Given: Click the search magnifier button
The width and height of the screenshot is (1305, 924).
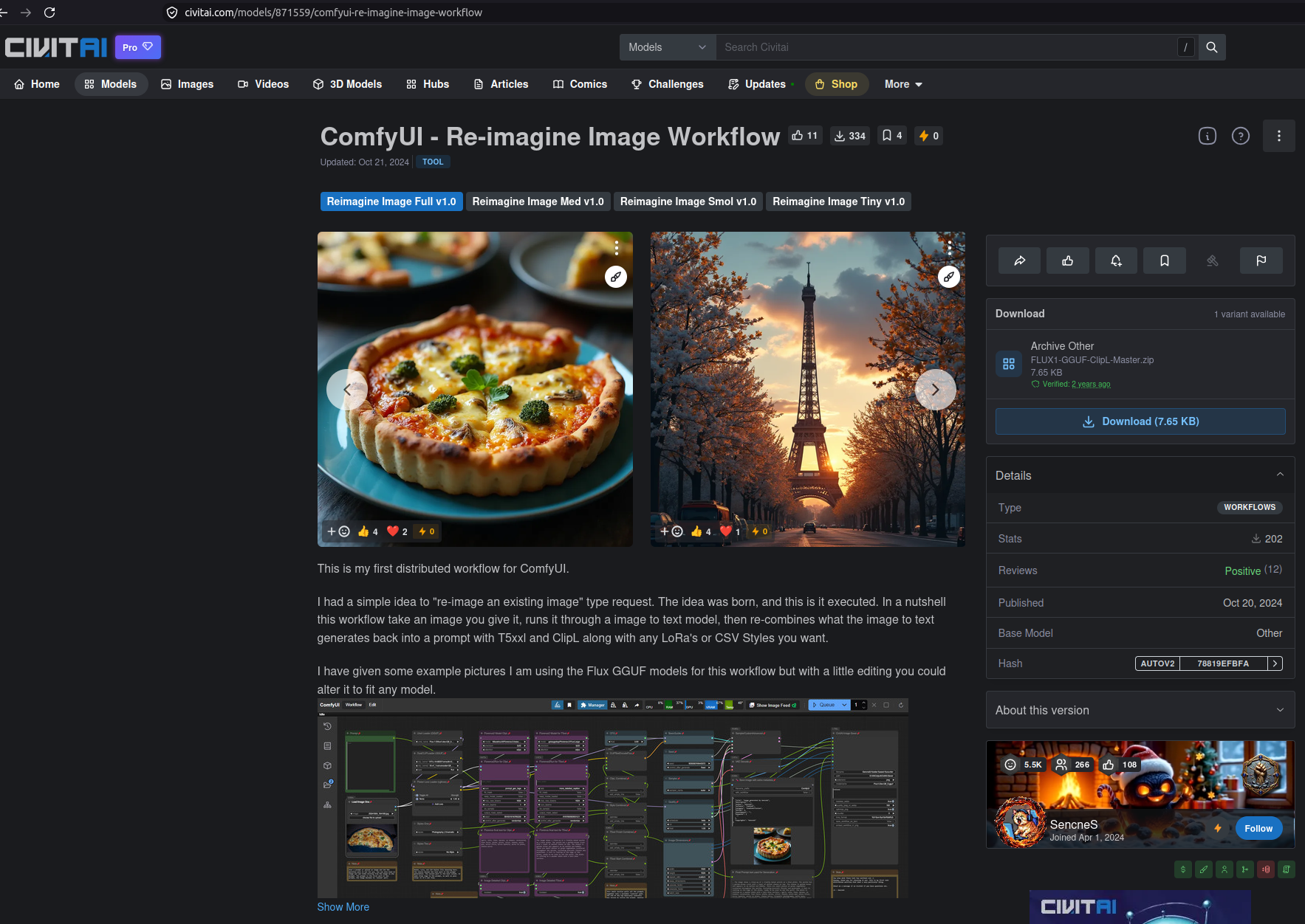Looking at the screenshot, I should tap(1212, 47).
